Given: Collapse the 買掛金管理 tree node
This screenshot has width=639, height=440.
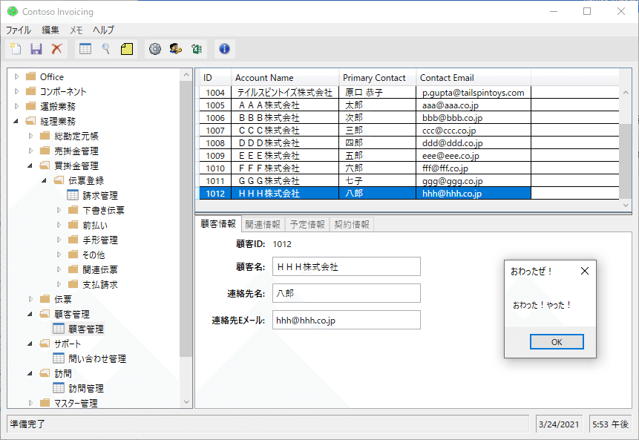Looking at the screenshot, I should 30,165.
